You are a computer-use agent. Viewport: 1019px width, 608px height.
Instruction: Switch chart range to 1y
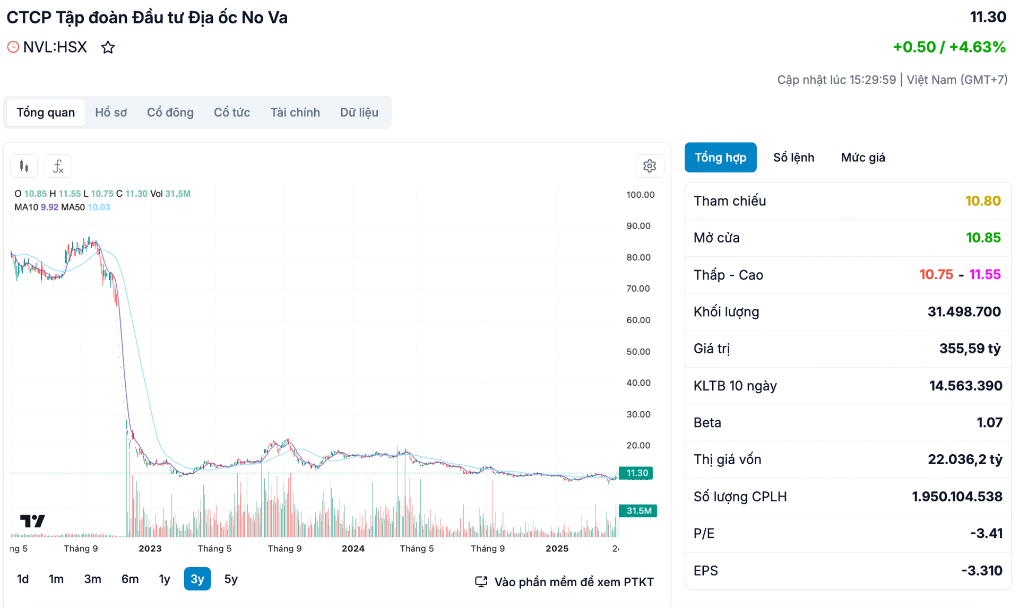click(x=165, y=579)
